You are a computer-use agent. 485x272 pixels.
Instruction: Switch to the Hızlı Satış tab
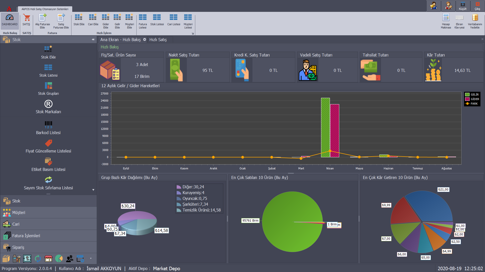tap(158, 40)
